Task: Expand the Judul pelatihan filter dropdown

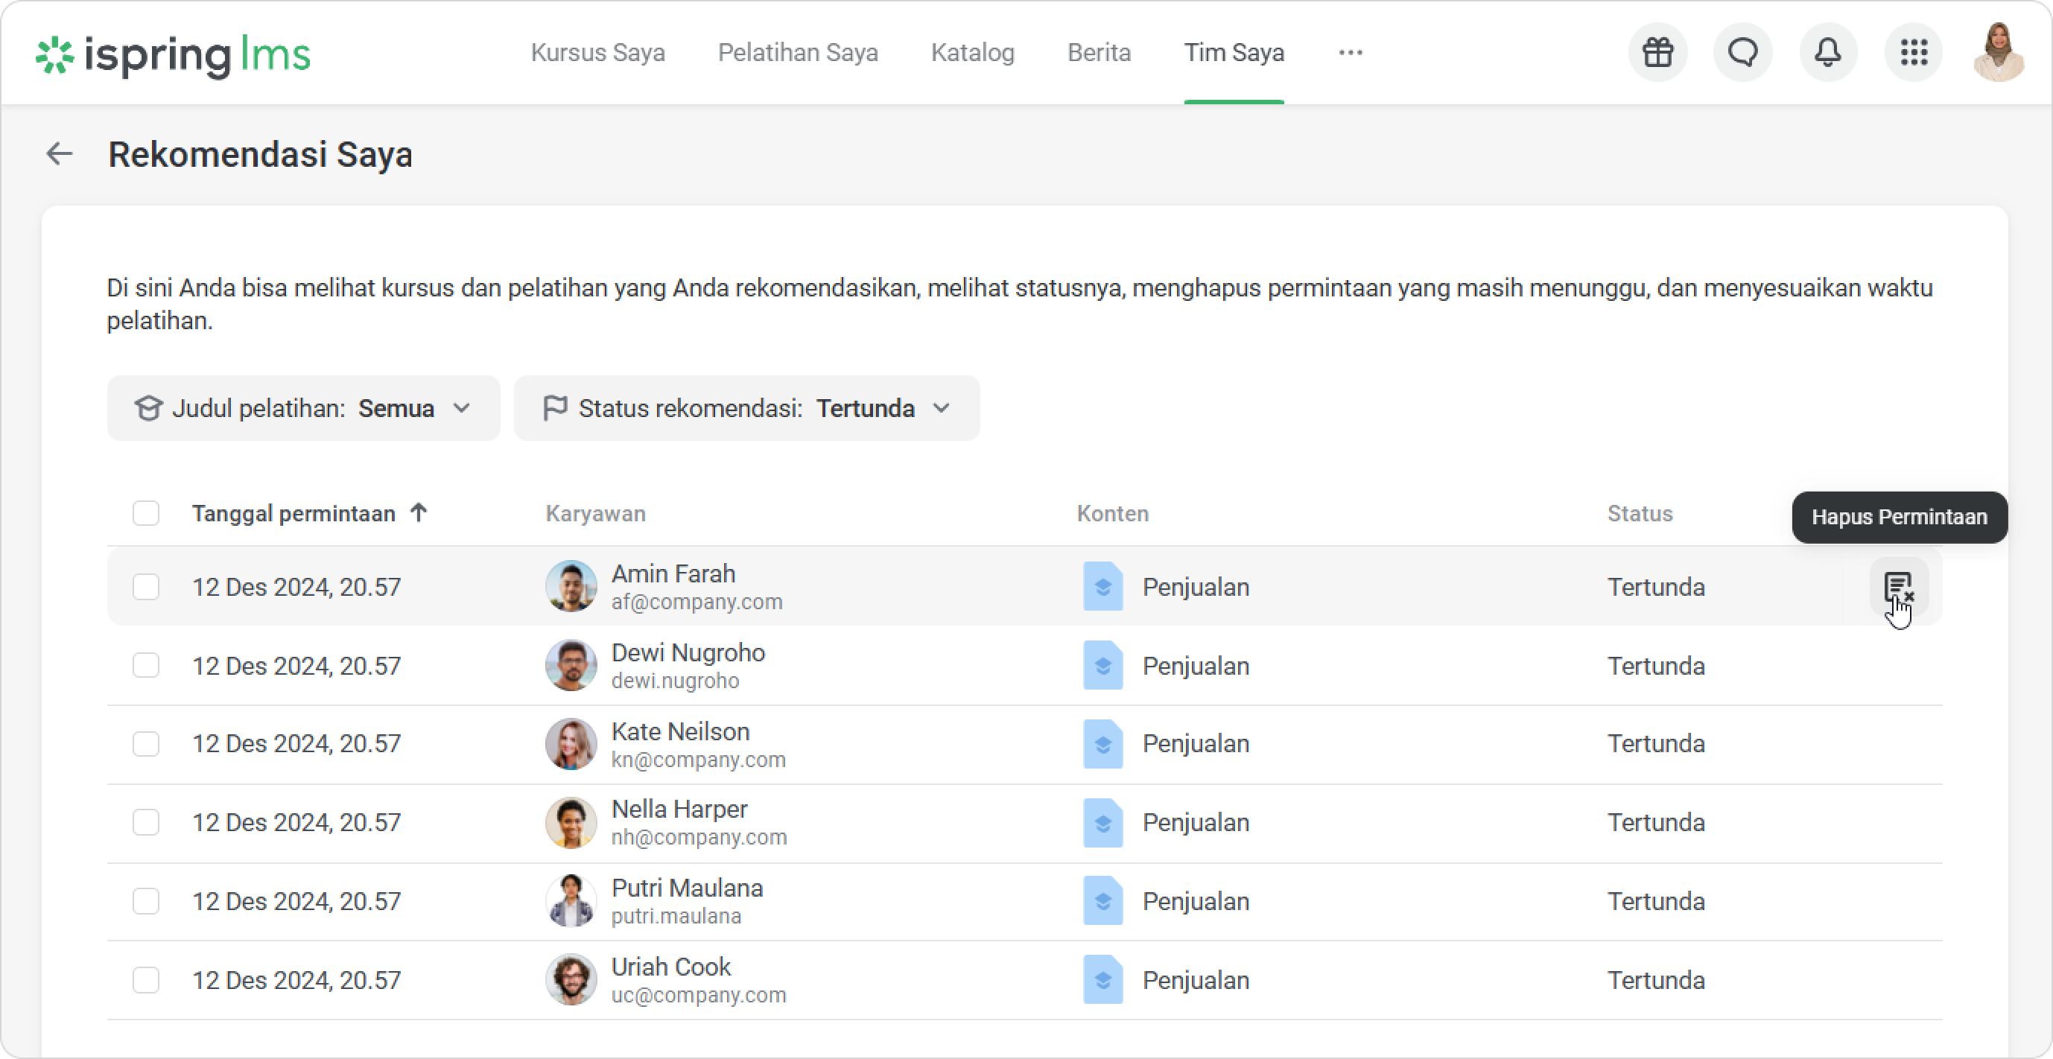Action: tap(303, 408)
